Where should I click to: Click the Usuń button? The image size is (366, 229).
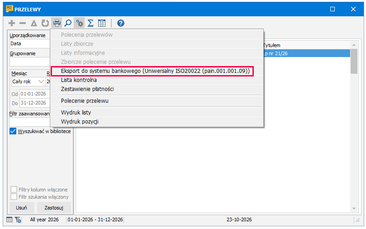[22, 208]
